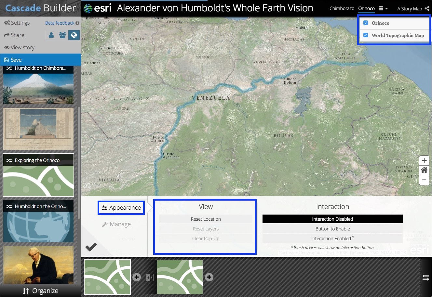Click the esri globe logo in header
This screenshot has width=432, height=297.
[88, 8]
